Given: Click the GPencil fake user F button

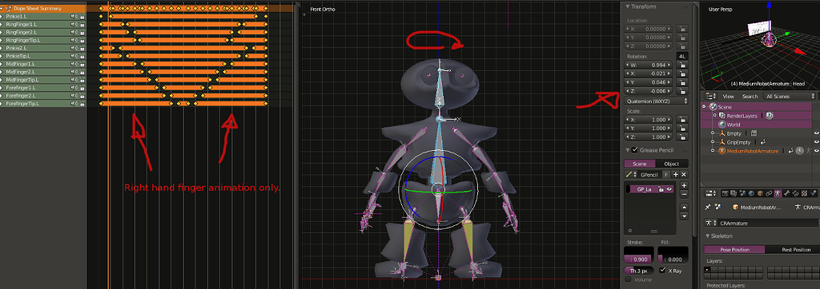Looking at the screenshot, I should (x=666, y=174).
